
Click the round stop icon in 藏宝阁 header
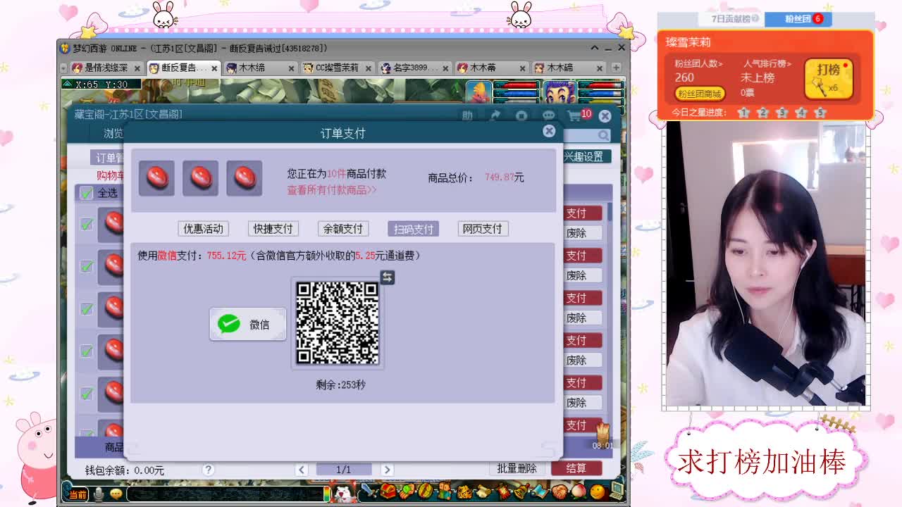[x=521, y=115]
